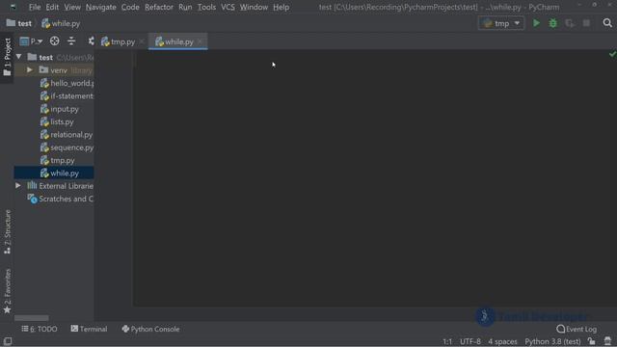Open Search Everywhere magnifier icon
This screenshot has width=617, height=347.
click(607, 23)
